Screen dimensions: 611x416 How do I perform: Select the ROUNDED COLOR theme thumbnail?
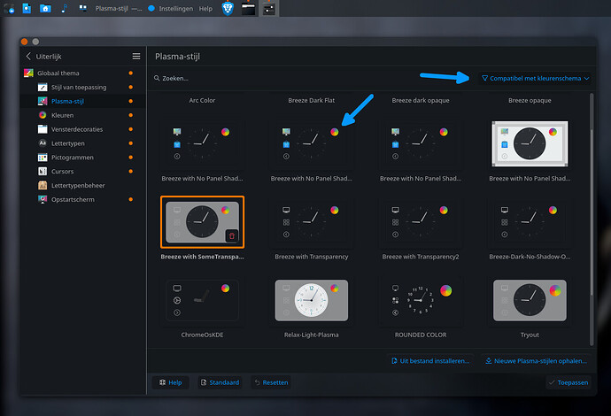pos(421,300)
